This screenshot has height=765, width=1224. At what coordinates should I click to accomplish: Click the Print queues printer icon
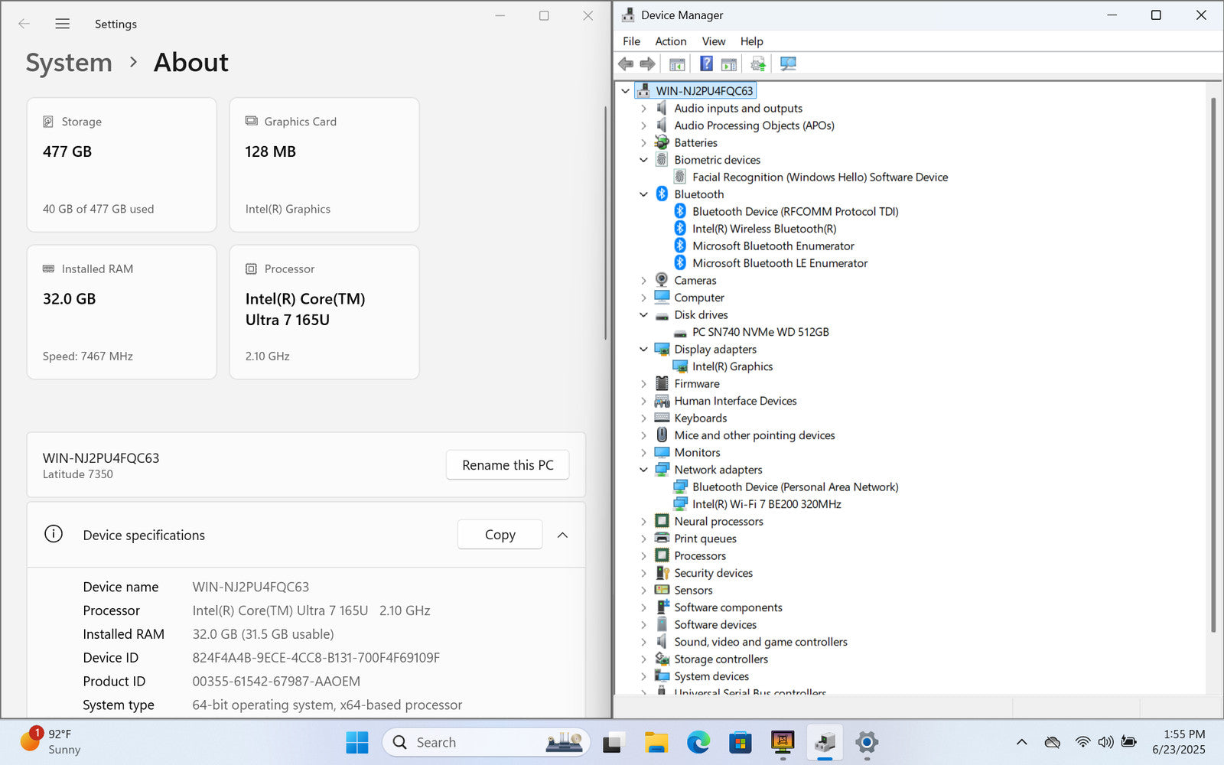(662, 539)
